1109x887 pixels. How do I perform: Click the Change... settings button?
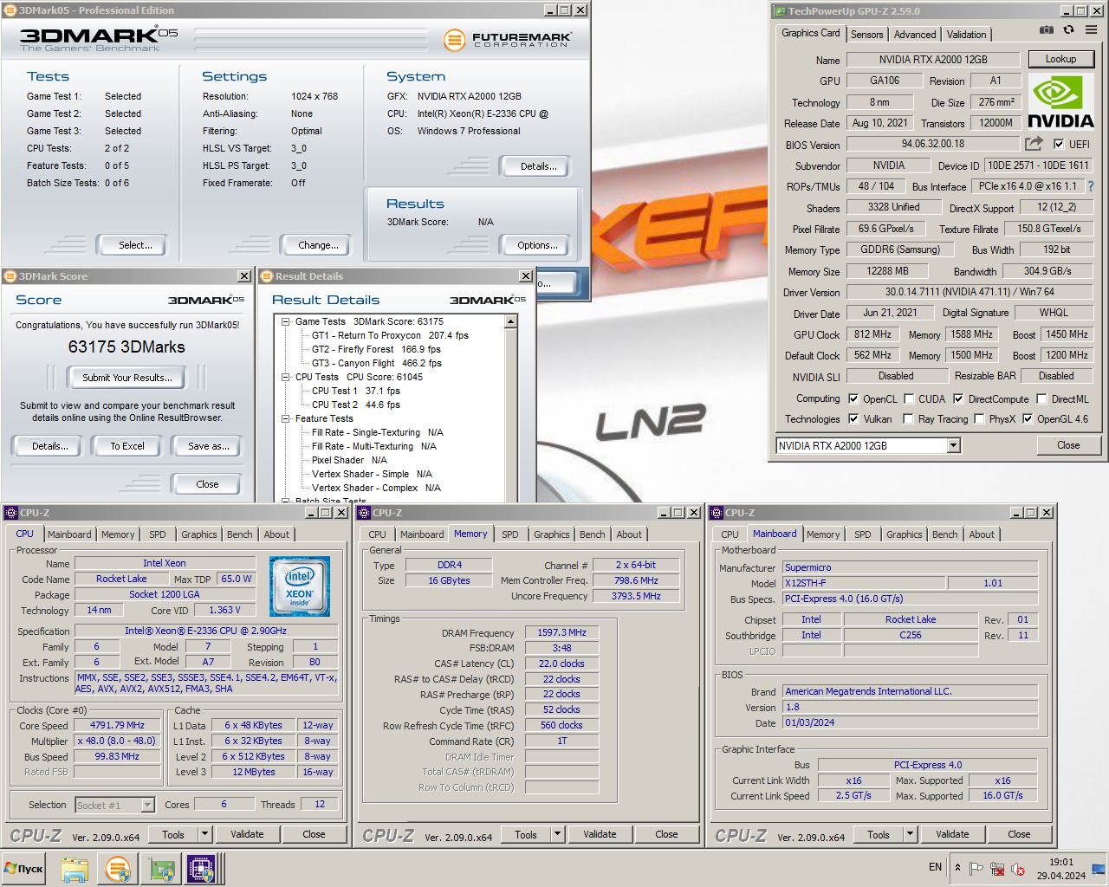pyautogui.click(x=319, y=245)
